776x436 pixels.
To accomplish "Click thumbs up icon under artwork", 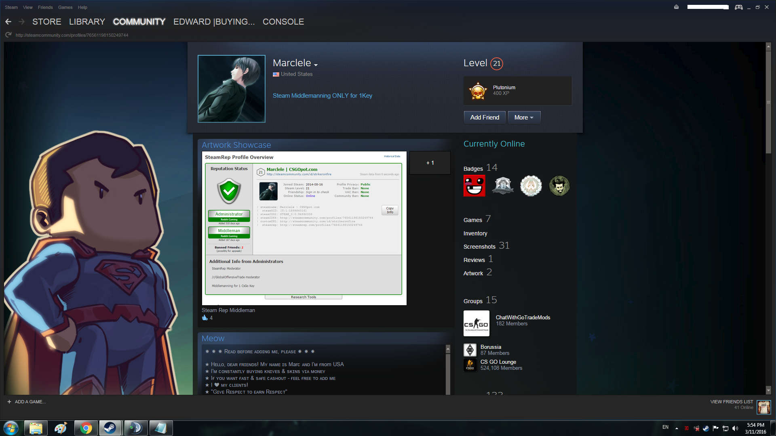I will 205,318.
